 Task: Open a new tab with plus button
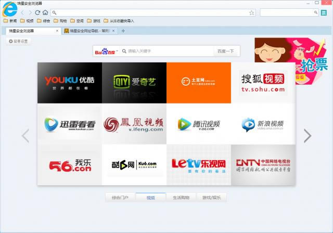[123, 31]
